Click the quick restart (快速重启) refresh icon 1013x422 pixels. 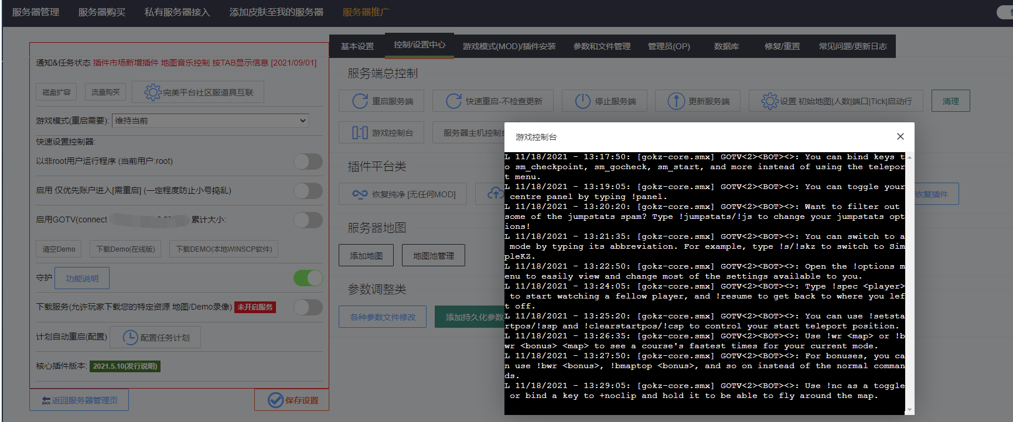tap(453, 101)
